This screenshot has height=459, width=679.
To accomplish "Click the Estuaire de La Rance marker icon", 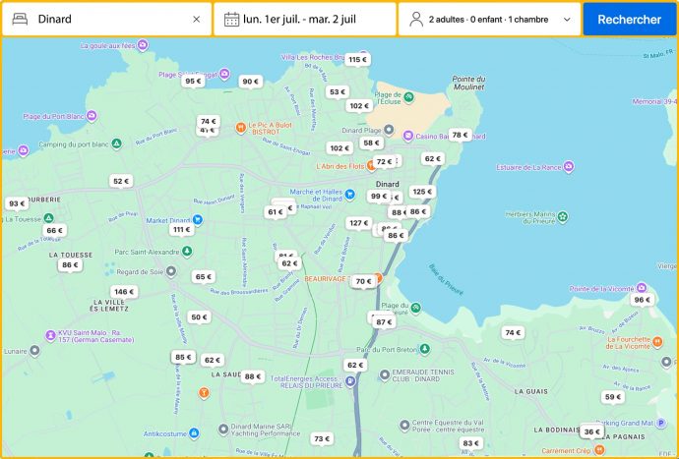I will pyautogui.click(x=569, y=167).
